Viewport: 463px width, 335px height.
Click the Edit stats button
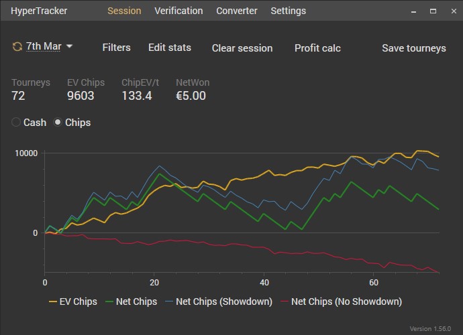(170, 48)
